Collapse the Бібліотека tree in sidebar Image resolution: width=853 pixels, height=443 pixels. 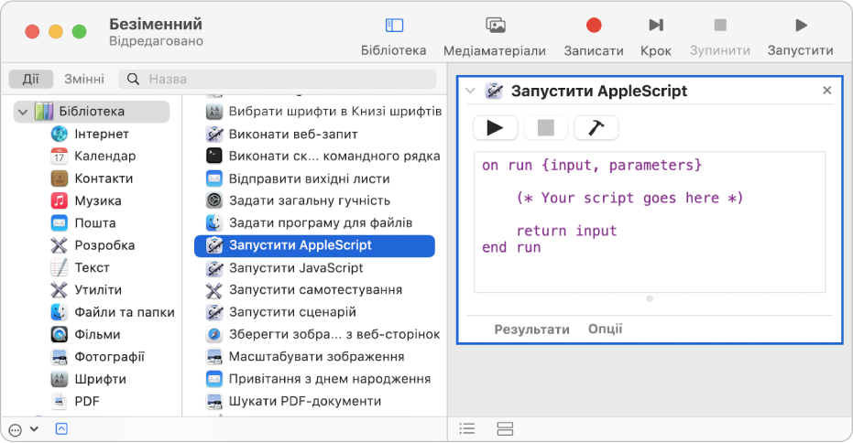pyautogui.click(x=23, y=112)
